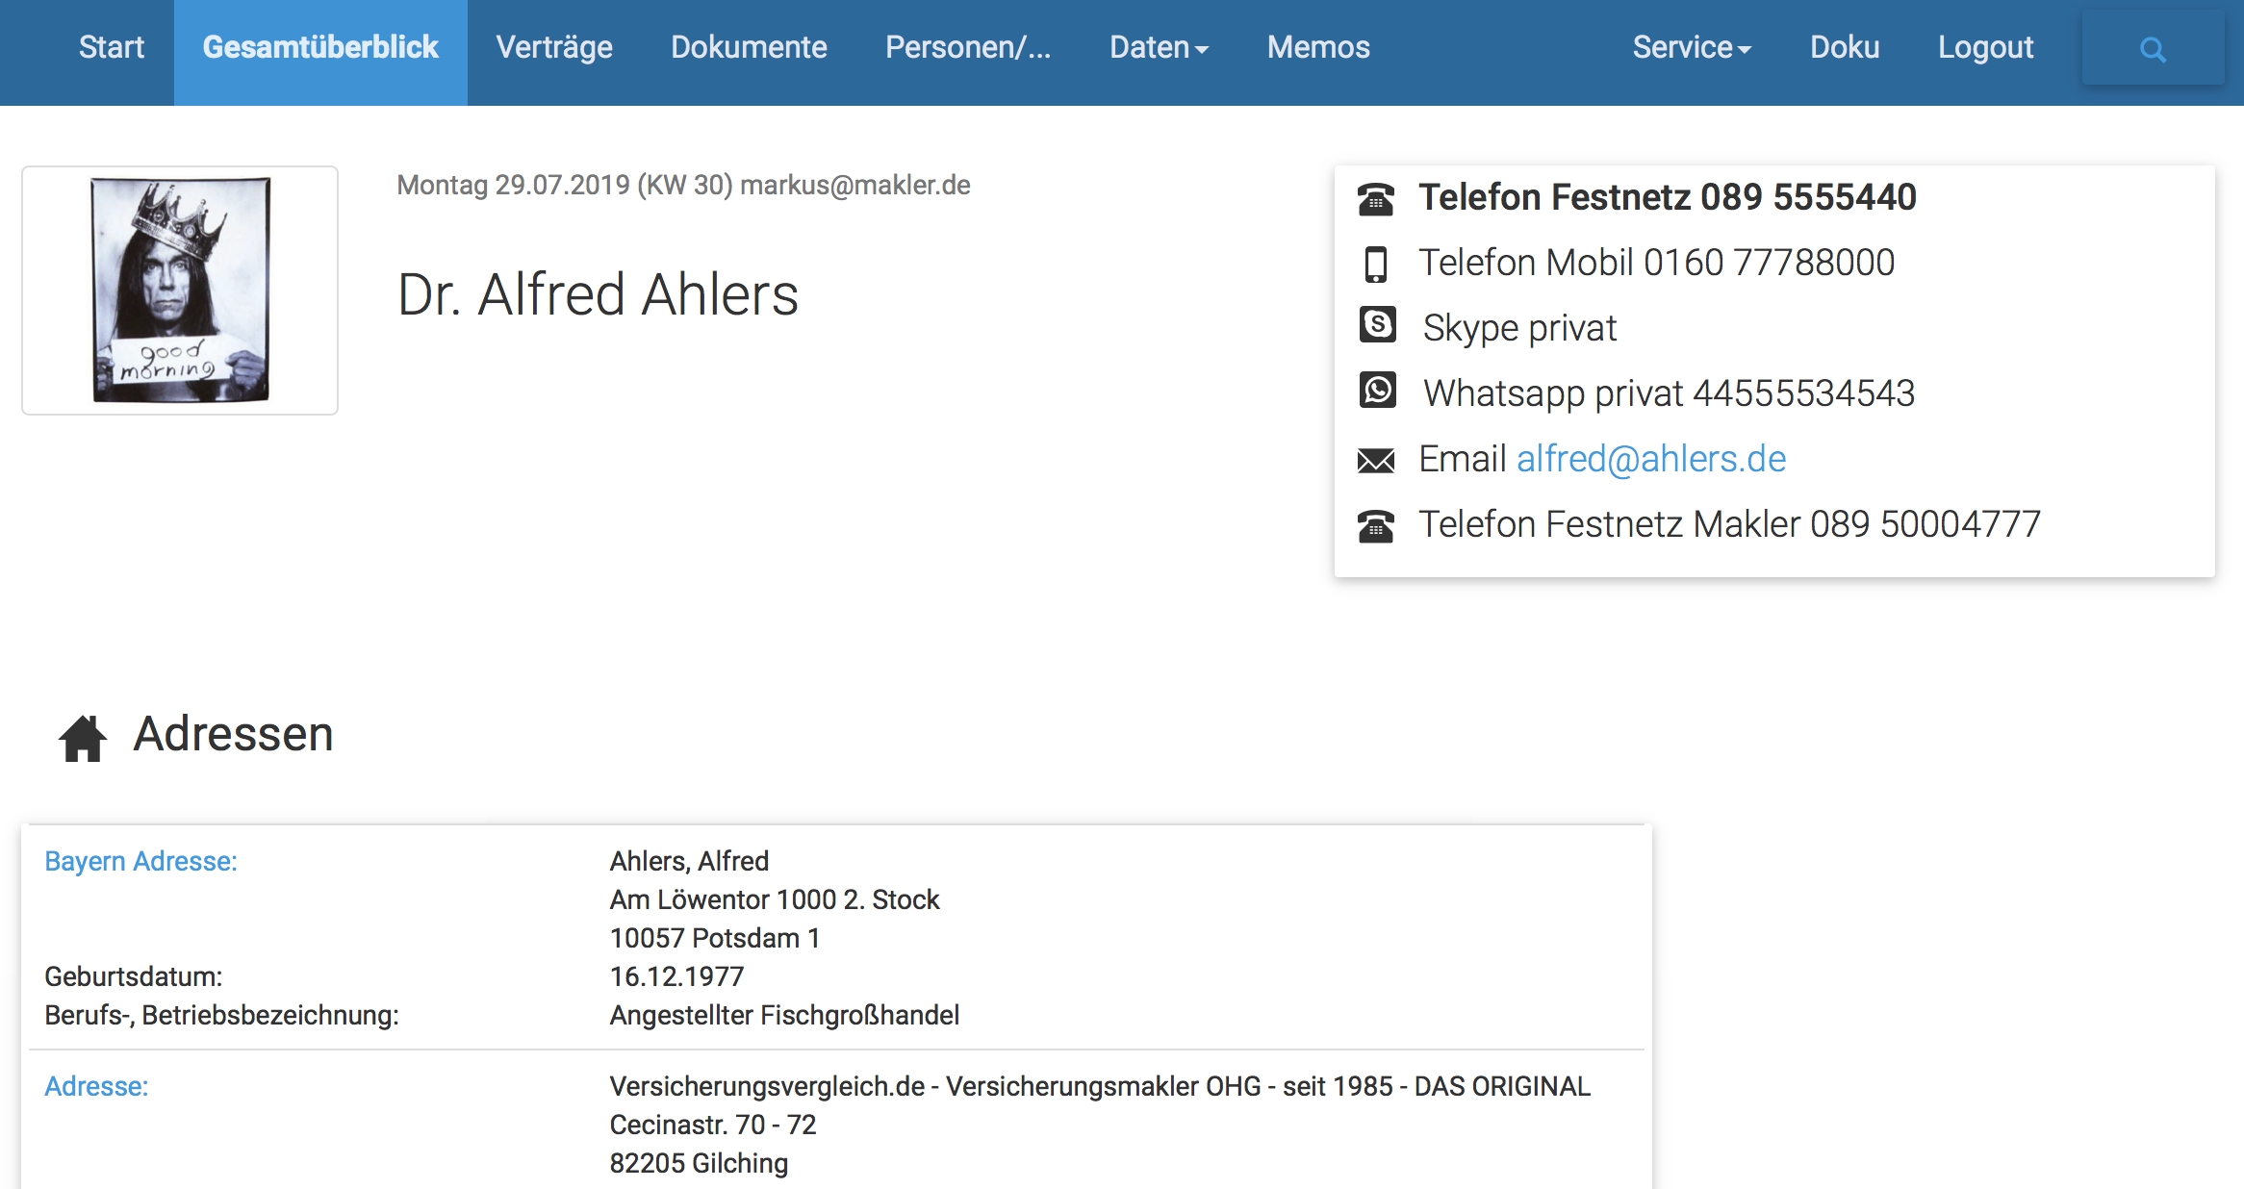Image resolution: width=2244 pixels, height=1189 pixels.
Task: Click the house icon beside Adressen
Action: click(x=83, y=738)
